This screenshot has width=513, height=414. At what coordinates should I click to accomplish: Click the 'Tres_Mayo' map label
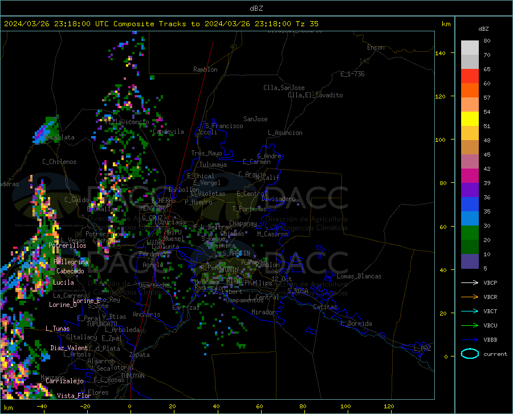[206, 153]
